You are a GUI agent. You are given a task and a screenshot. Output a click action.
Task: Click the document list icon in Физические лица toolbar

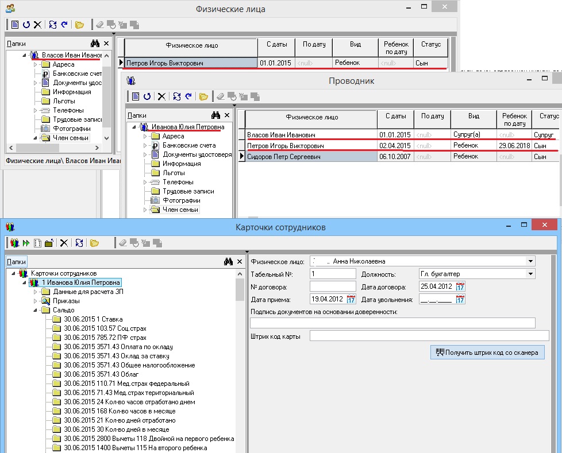pyautogui.click(x=15, y=25)
